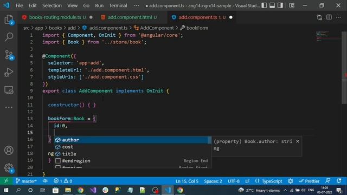
Task: Click the vertical editor scrollbar
Action: tap(344, 67)
